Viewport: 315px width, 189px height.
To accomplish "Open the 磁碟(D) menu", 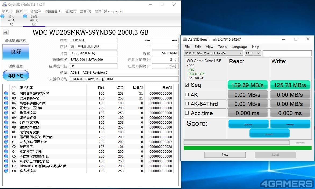I will click(x=71, y=11).
